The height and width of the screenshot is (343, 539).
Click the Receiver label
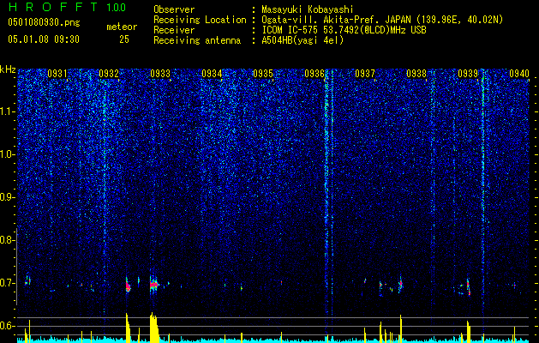point(174,30)
